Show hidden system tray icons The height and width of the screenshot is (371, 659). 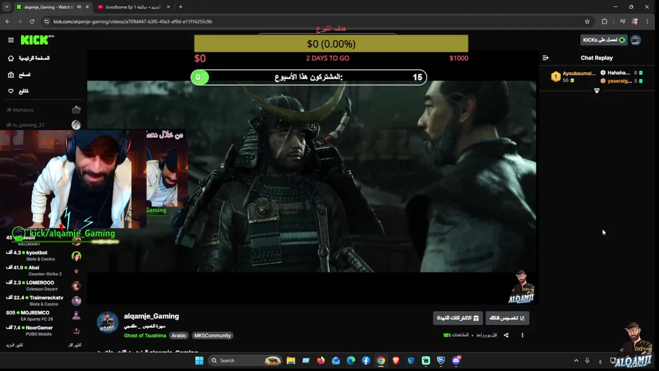pyautogui.click(x=576, y=361)
